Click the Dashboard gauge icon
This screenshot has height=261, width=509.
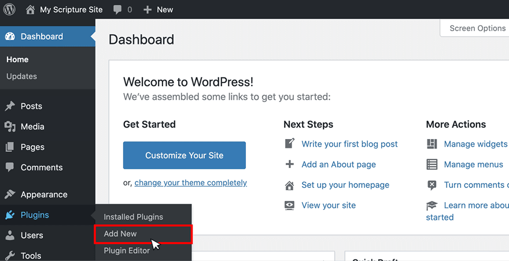(10, 36)
